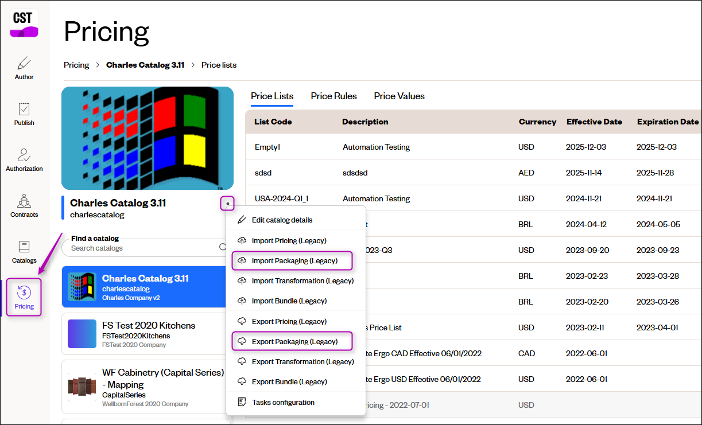The width and height of the screenshot is (702, 425).
Task: Open the Contracts section in sidebar
Action: (x=24, y=206)
